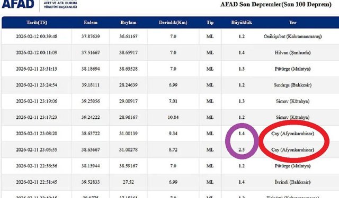Select date cell '2026-02-11 22:56:36'
Image resolution: width=339 pixels, height=198 pixels.
[37, 166]
